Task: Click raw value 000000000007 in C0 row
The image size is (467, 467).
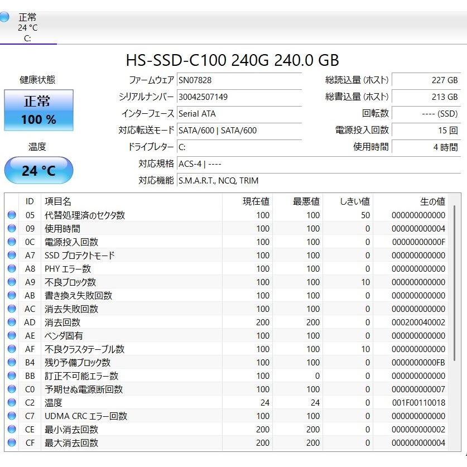Action: coord(418,389)
